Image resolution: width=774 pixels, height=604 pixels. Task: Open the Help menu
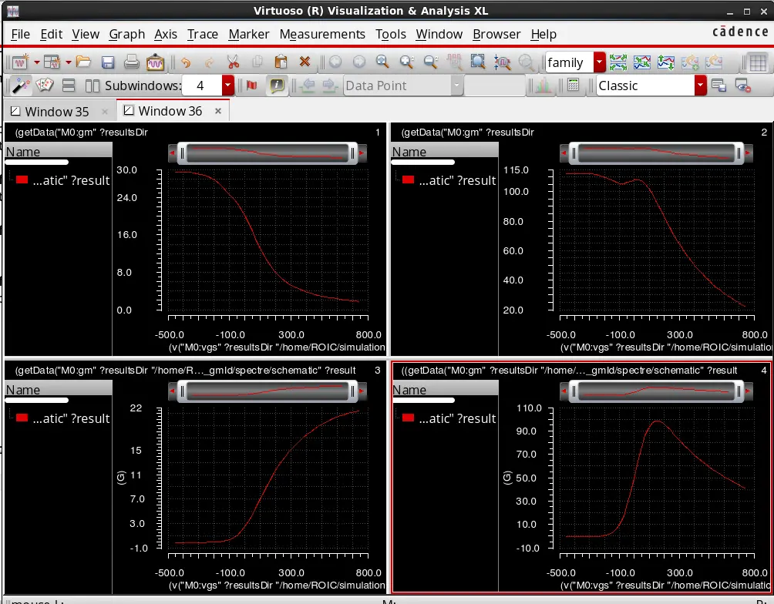click(x=543, y=34)
